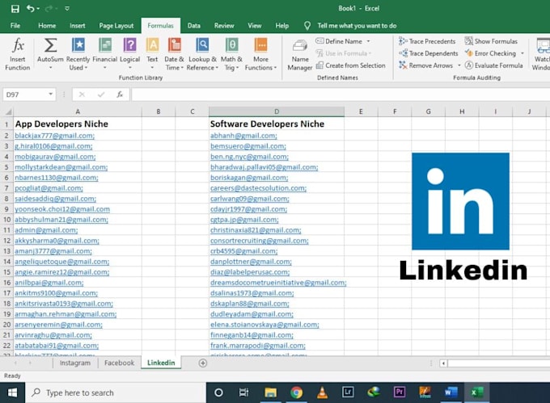
Task: Click horizontal scrollbar left arrow
Action: (x=444, y=363)
